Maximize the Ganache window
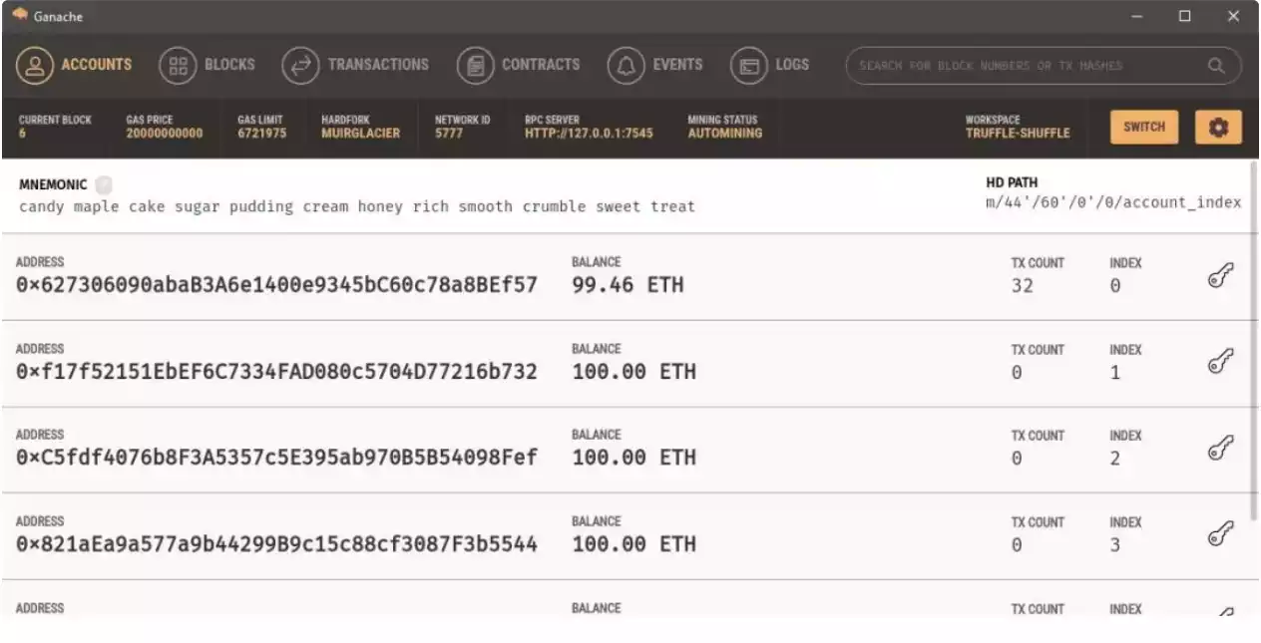Screen dimensions: 1261x643 (1184, 16)
